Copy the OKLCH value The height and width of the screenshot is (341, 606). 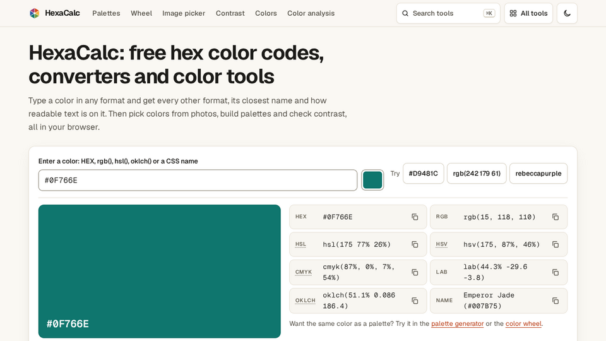415,301
